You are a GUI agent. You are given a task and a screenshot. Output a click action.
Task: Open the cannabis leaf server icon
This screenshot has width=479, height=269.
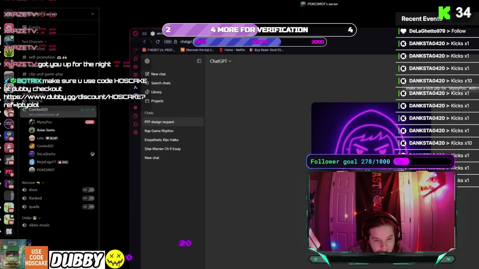point(9,52)
